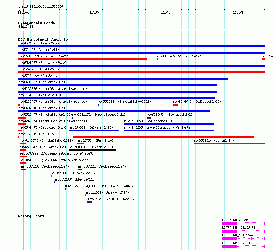This screenshot has height=250, width=274.
Task: Select the nsv6501777 (Sedlazeck2020) label
Action: pyautogui.click(x=42, y=63)
